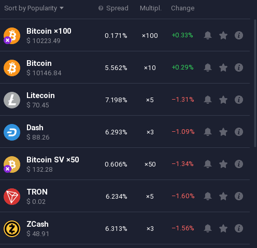Click the bell icon on Litecoin row
The width and height of the screenshot is (257, 248).
(208, 100)
